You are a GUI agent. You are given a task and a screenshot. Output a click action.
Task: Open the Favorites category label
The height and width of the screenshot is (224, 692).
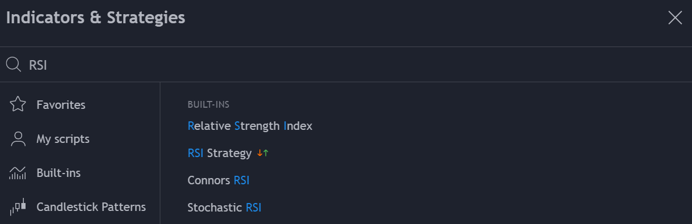pos(61,105)
